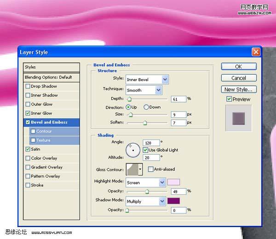276x239 pixels.
Task: Enable the Drop Shadow checkbox
Action: (x=28, y=86)
